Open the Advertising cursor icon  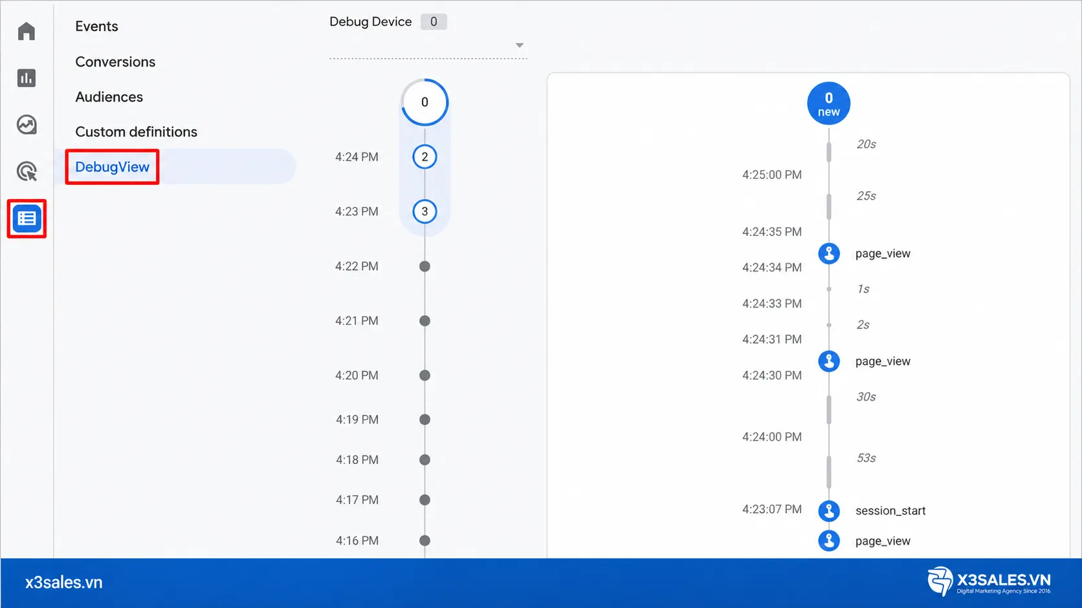coord(27,171)
